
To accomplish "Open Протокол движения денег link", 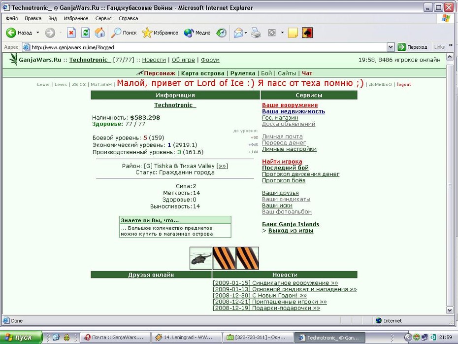I will 300,174.
